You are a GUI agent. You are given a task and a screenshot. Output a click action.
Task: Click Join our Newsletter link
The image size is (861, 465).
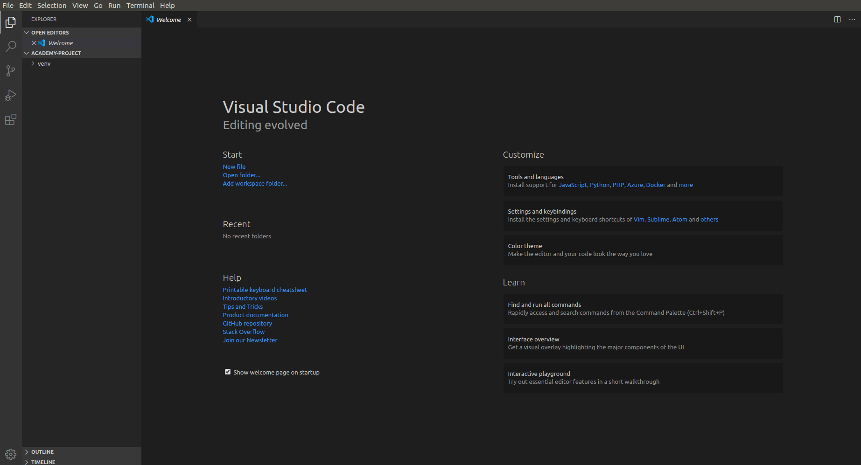[x=250, y=340]
